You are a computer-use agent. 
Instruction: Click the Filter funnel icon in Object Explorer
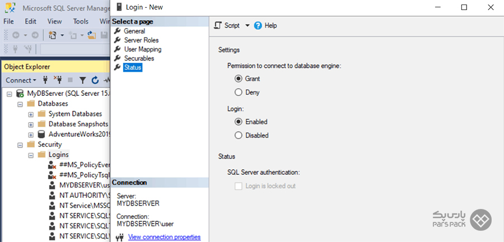[83, 80]
